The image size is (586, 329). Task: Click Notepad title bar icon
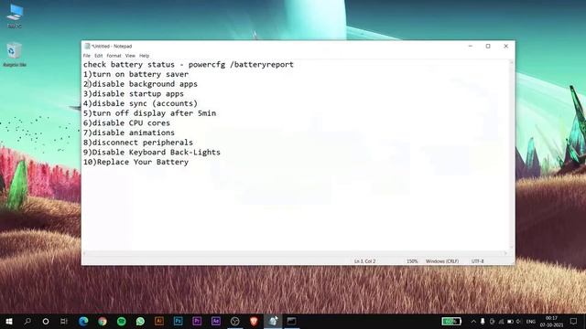point(87,46)
